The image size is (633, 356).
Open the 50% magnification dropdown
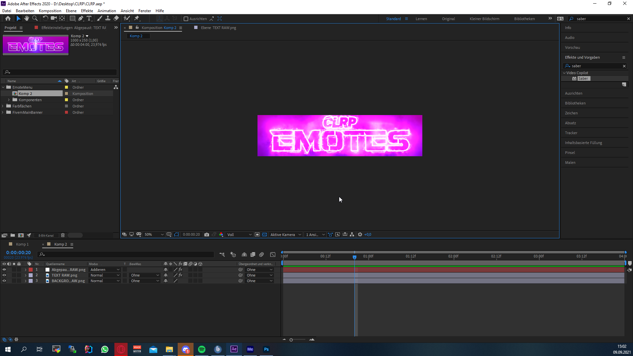click(x=154, y=235)
